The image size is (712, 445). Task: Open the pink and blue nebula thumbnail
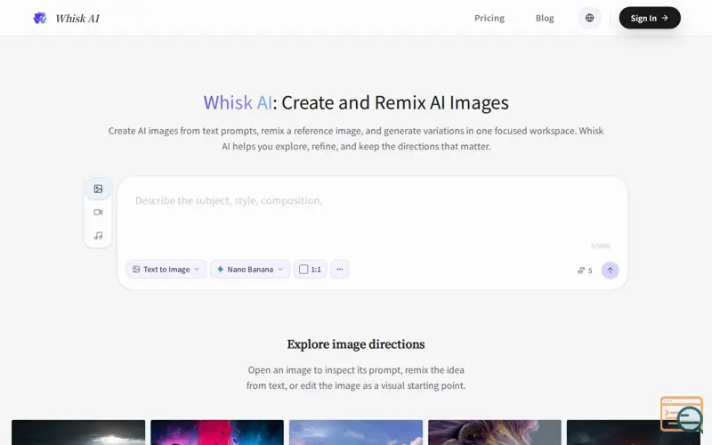click(217, 433)
